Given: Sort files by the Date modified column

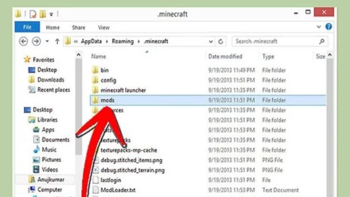Looking at the screenshot, I should (x=225, y=56).
